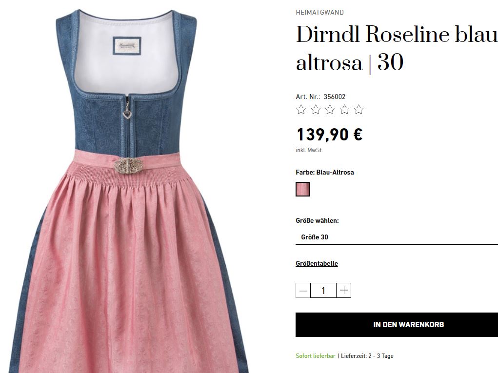Image resolution: width=498 pixels, height=373 pixels.
Task: Increase quantity with plus button
Action: pyautogui.click(x=344, y=291)
